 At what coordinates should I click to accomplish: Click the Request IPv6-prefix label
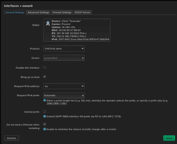pyautogui.click(x=28, y=95)
